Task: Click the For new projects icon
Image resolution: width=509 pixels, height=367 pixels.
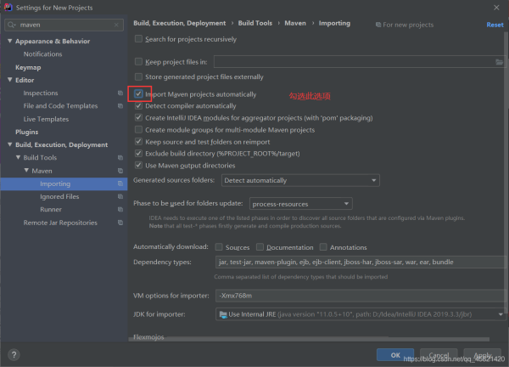Action: click(378, 25)
